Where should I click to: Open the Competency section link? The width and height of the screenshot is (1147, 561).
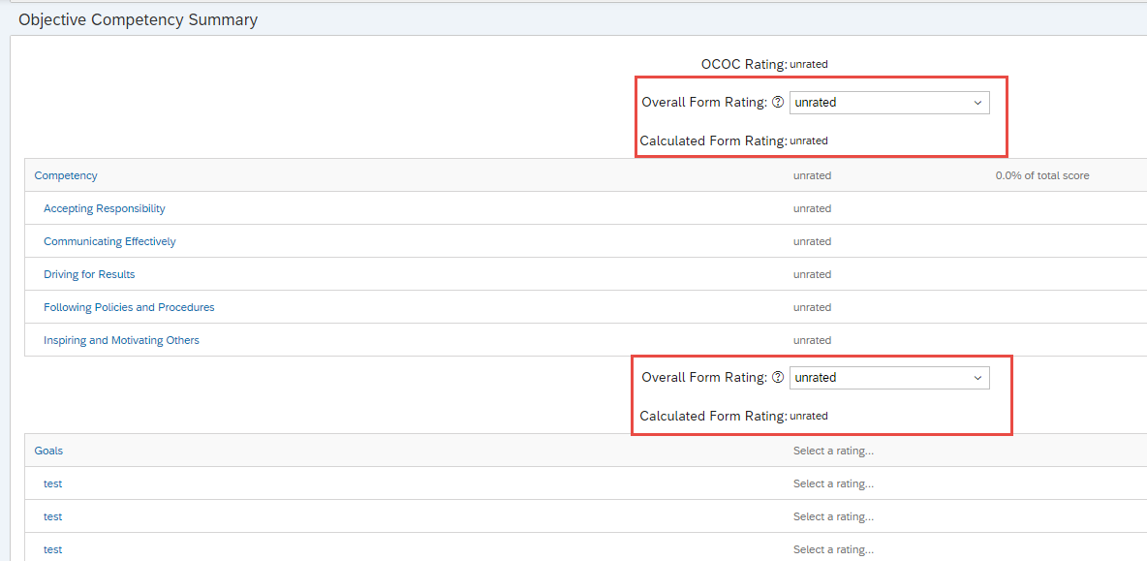66,175
